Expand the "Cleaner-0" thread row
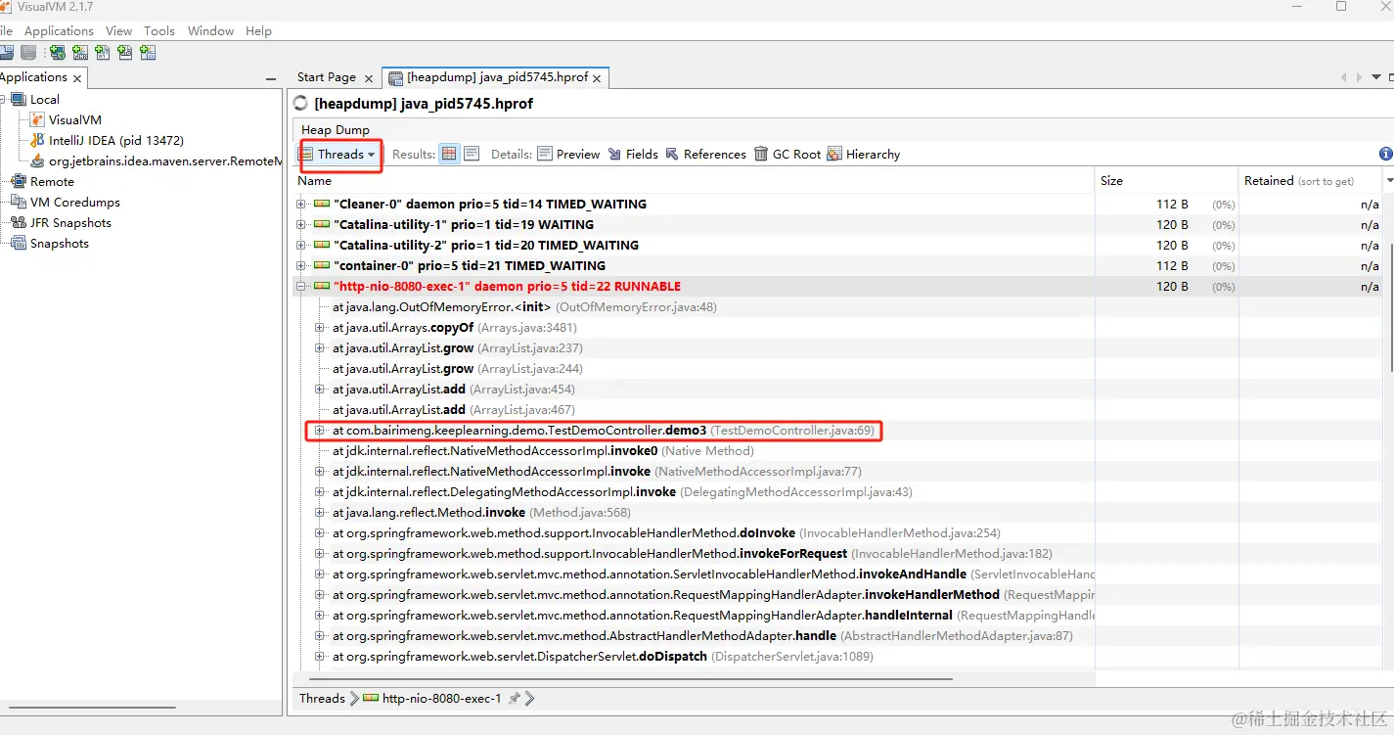The height and width of the screenshot is (735, 1394). (301, 205)
